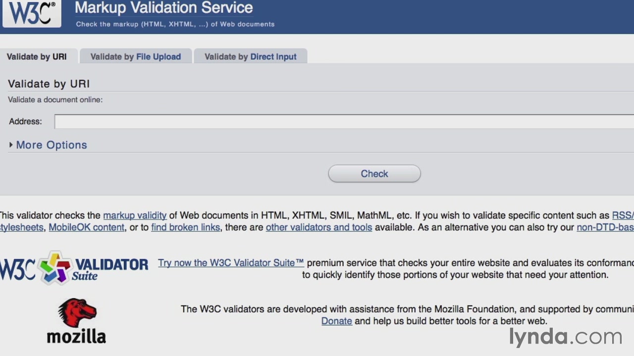Click the Mozilla dinosaur logo

coord(76,321)
